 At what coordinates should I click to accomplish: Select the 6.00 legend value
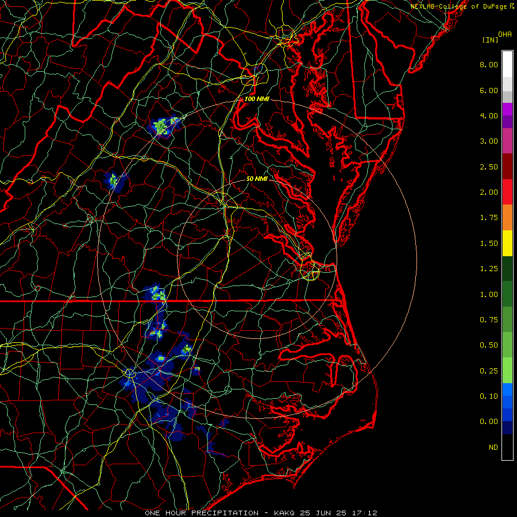489,90
